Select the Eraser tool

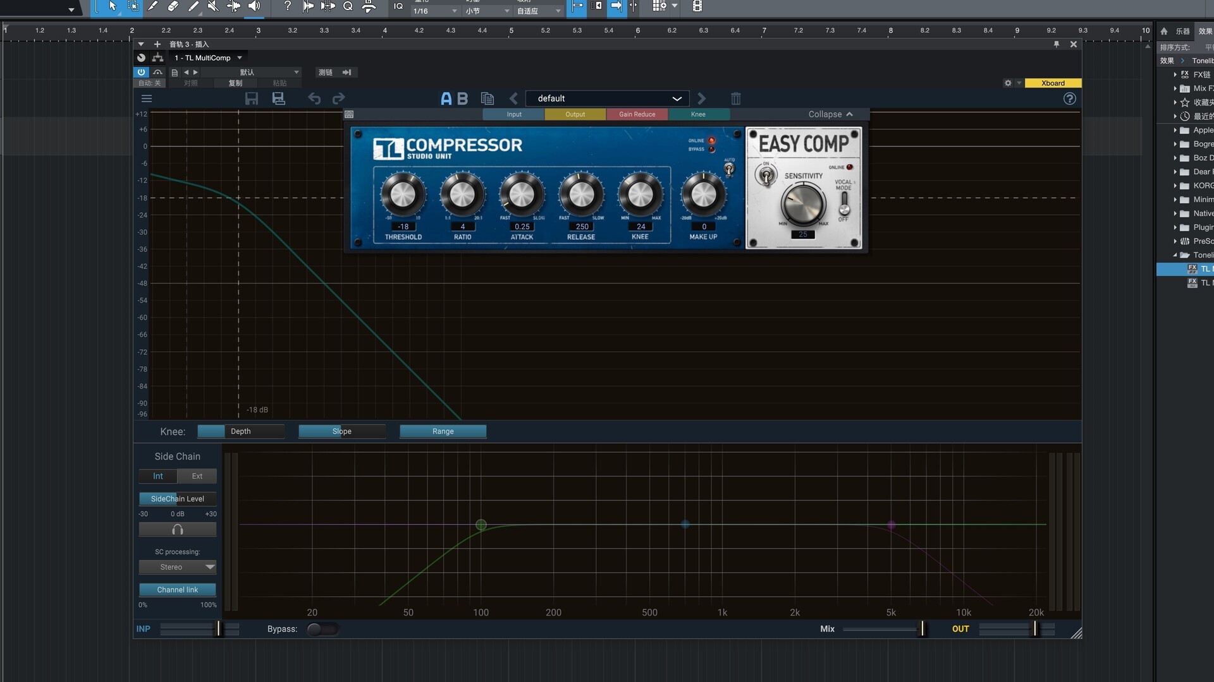point(173,6)
